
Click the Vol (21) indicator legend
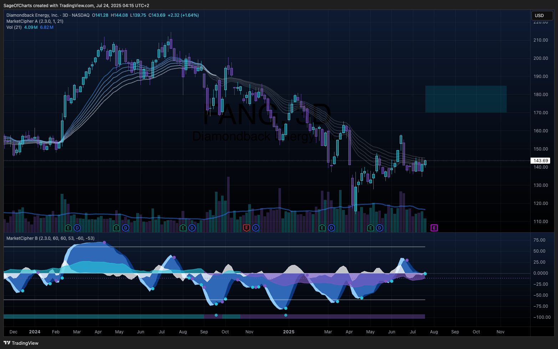point(14,27)
